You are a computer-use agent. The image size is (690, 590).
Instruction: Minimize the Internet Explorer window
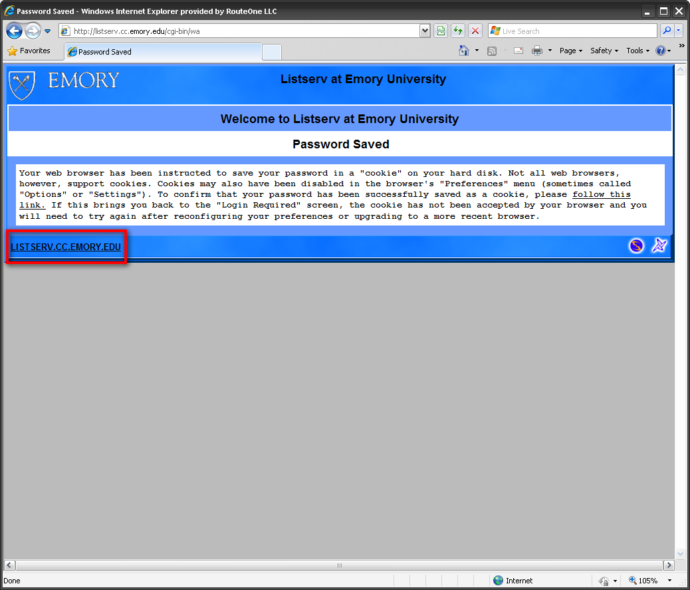(647, 11)
